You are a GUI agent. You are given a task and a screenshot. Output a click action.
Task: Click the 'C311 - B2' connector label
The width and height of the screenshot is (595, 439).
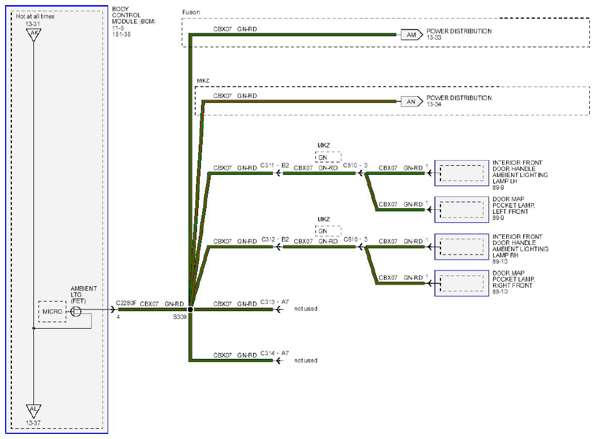(x=275, y=165)
